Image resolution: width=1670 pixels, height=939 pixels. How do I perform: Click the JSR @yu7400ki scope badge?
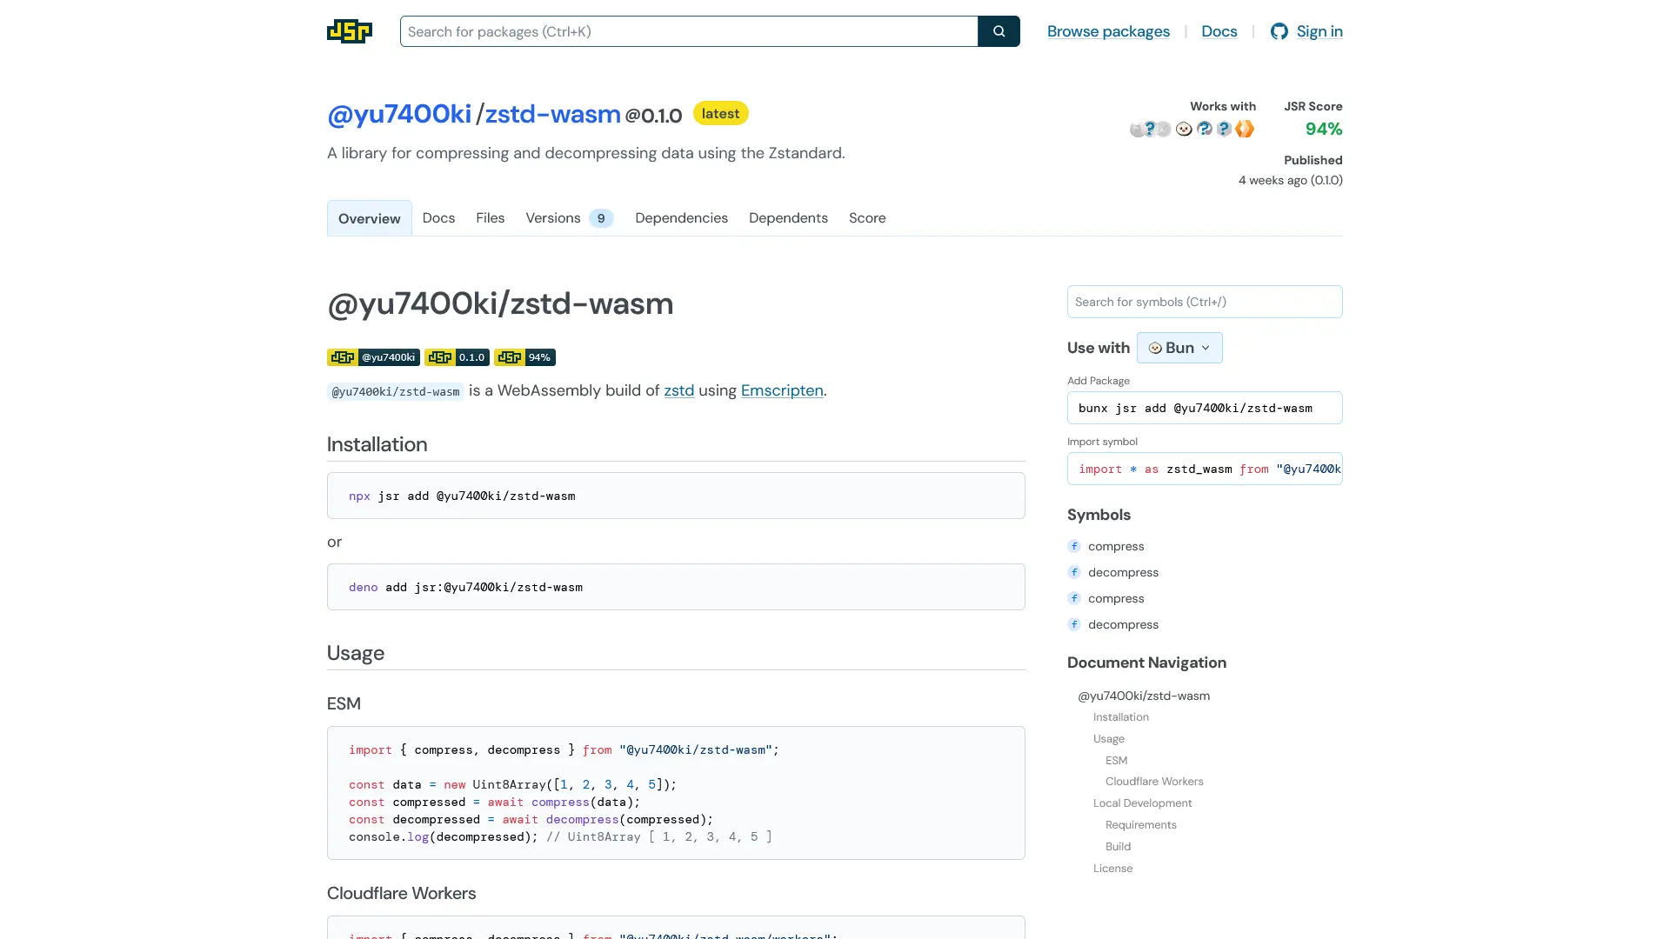(x=373, y=357)
